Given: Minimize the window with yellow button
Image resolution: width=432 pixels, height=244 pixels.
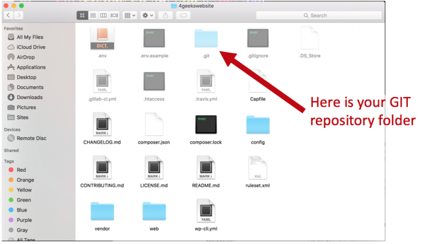Looking at the screenshot, I should [13, 6].
